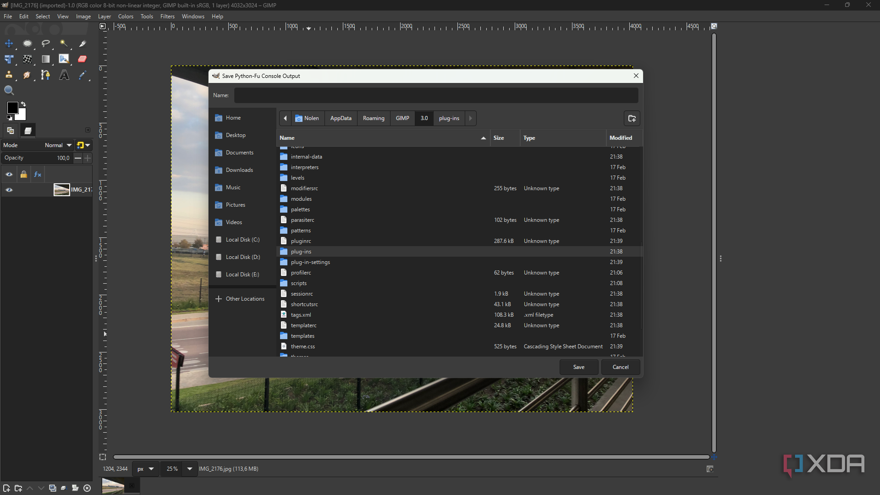Open the blend mode group switcher dropdown
The width and height of the screenshot is (880, 495).
tap(83, 145)
